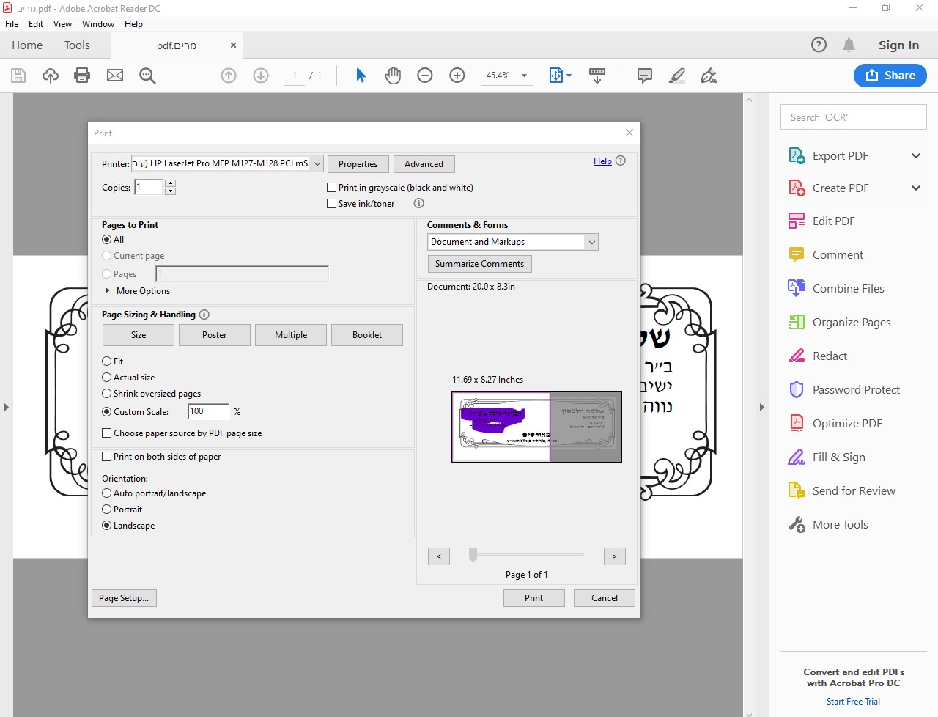Select the Fit radio button

[107, 361]
